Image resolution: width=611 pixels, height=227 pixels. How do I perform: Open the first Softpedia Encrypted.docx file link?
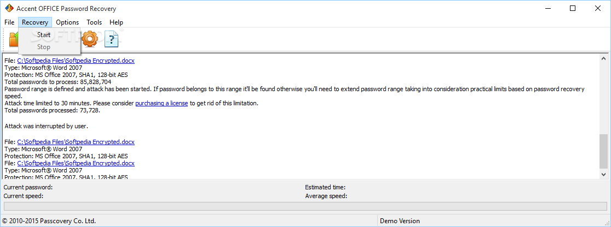(76, 61)
